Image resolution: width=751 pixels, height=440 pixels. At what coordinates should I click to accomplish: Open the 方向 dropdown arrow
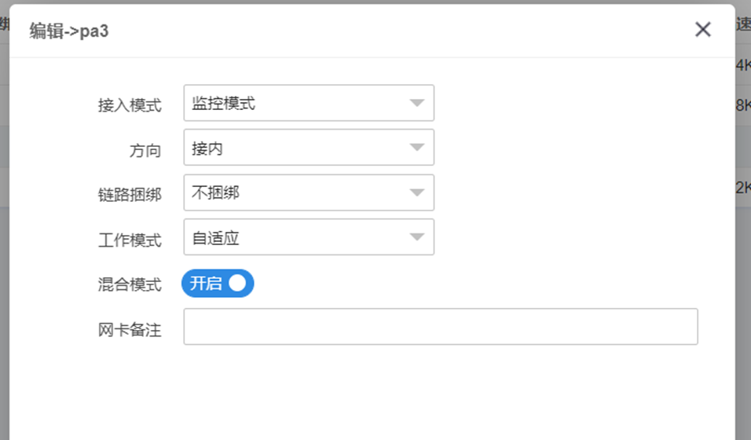tap(416, 147)
